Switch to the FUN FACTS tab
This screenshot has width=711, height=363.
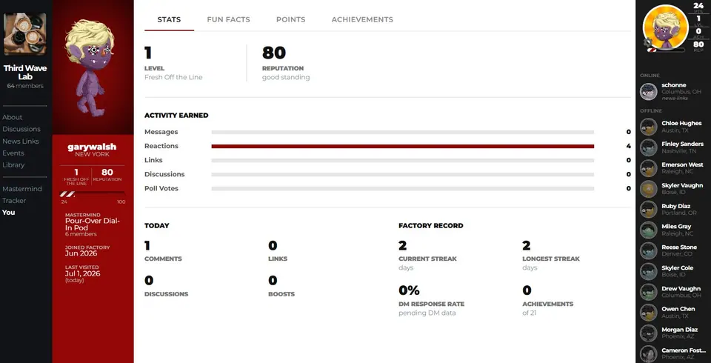point(229,19)
